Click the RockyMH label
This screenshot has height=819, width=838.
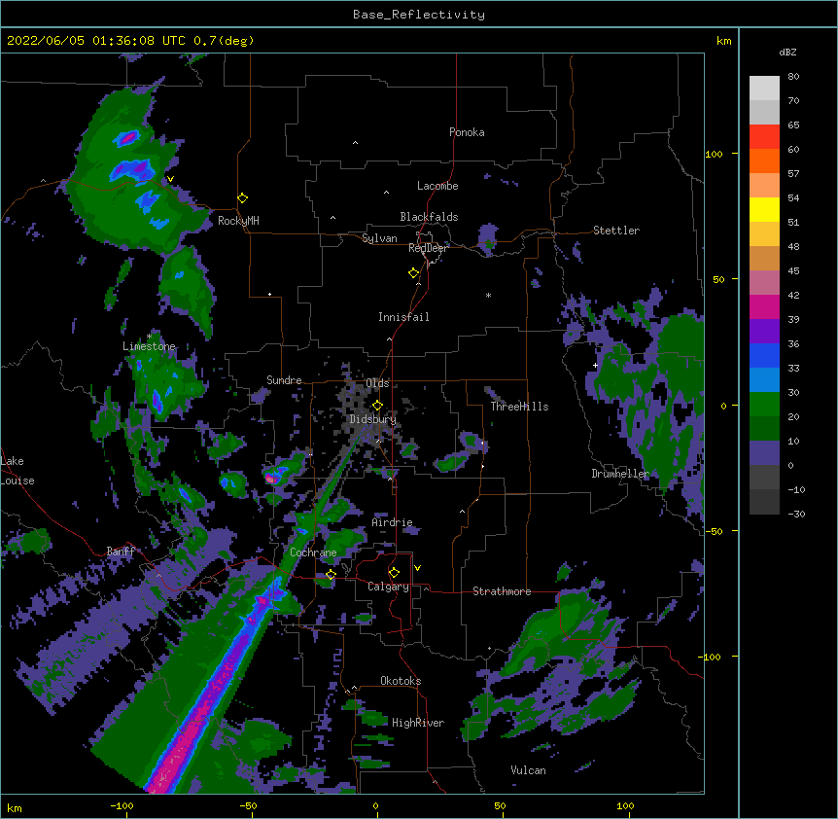[238, 221]
